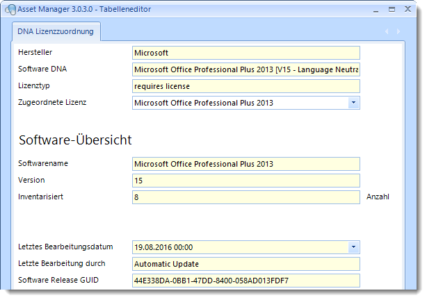
Task: Expand the Letztes Bearbeitungsdatum date dropdown
Action: point(353,247)
